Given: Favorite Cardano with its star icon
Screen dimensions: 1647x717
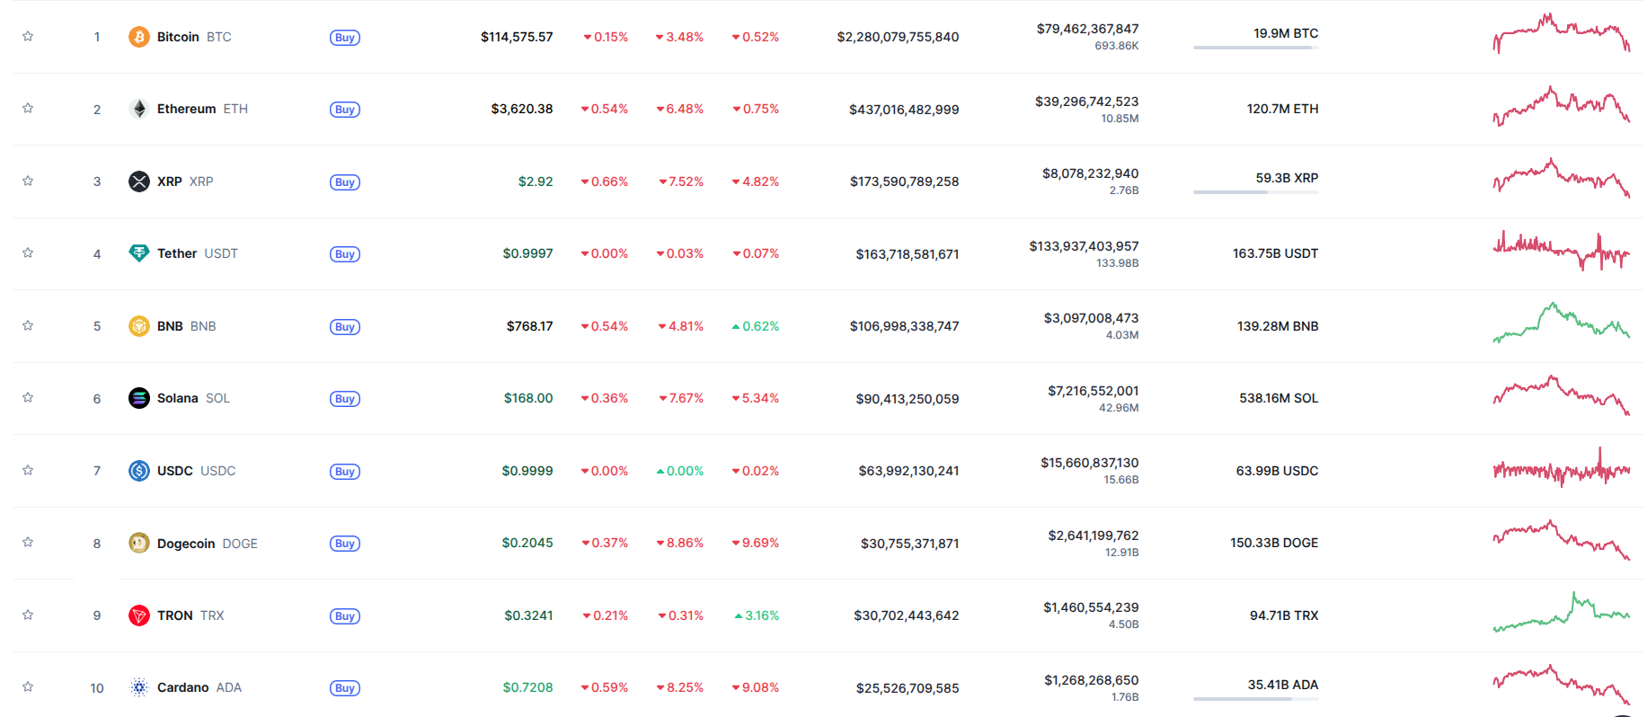Looking at the screenshot, I should pyautogui.click(x=28, y=687).
